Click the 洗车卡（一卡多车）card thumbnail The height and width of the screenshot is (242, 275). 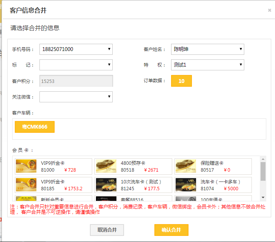pos(186,185)
